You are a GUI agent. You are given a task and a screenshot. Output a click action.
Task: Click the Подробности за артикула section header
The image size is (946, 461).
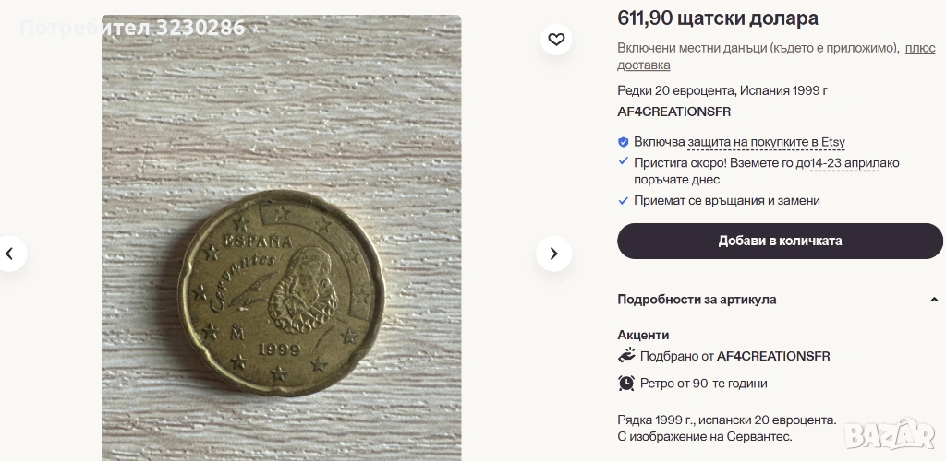[x=697, y=300]
